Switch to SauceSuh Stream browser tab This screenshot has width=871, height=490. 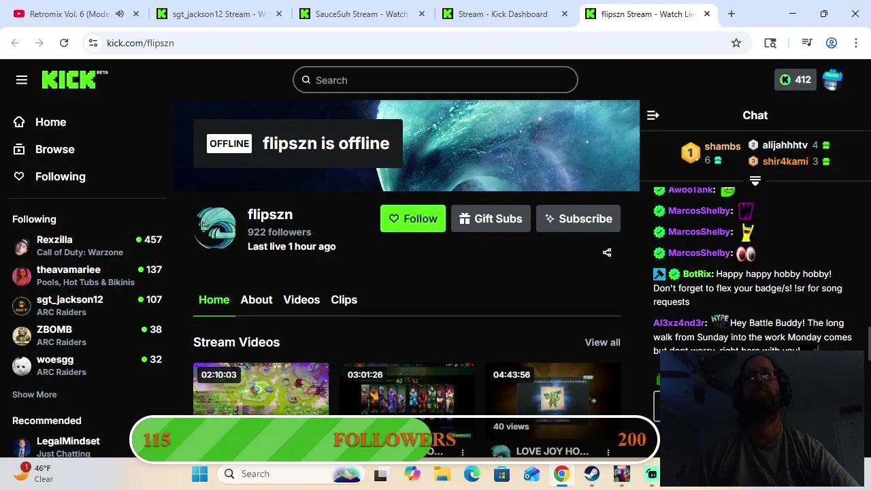tap(362, 14)
